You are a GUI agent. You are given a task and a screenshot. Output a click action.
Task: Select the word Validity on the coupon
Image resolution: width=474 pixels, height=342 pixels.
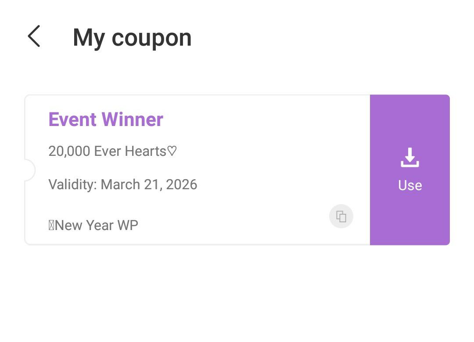[x=72, y=184]
